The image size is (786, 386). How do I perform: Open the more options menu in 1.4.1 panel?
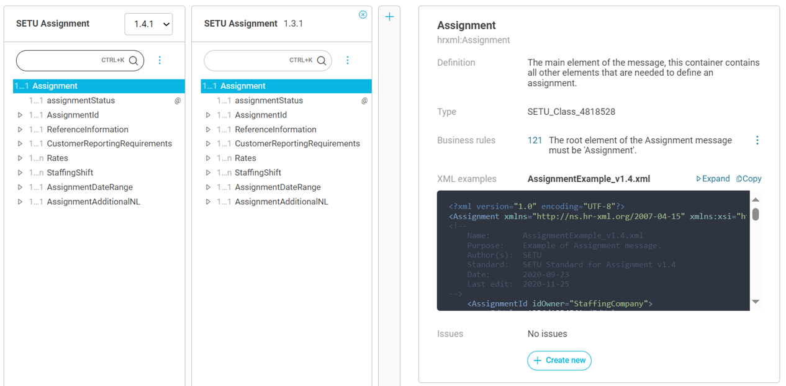click(160, 60)
